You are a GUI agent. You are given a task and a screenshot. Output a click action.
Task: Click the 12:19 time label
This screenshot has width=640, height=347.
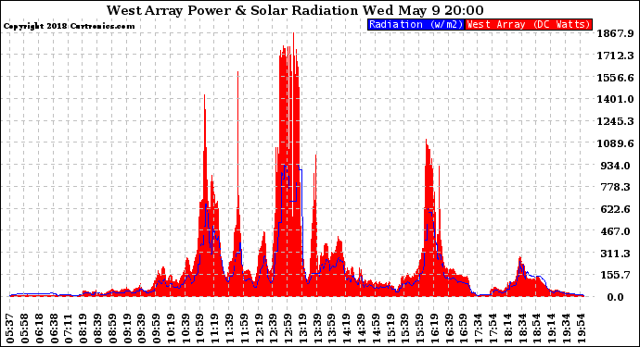click(x=259, y=328)
